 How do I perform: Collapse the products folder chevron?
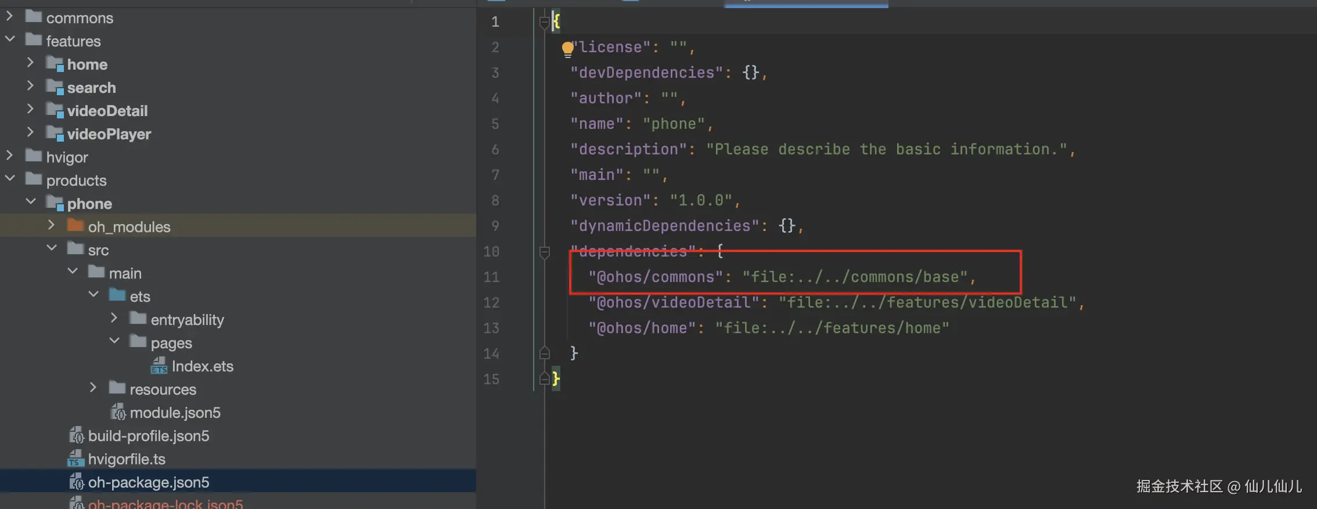pos(9,179)
